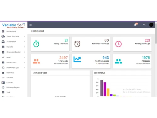Click the Lead Status panel heading
This screenshot has height=118, width=157.
[100, 73]
